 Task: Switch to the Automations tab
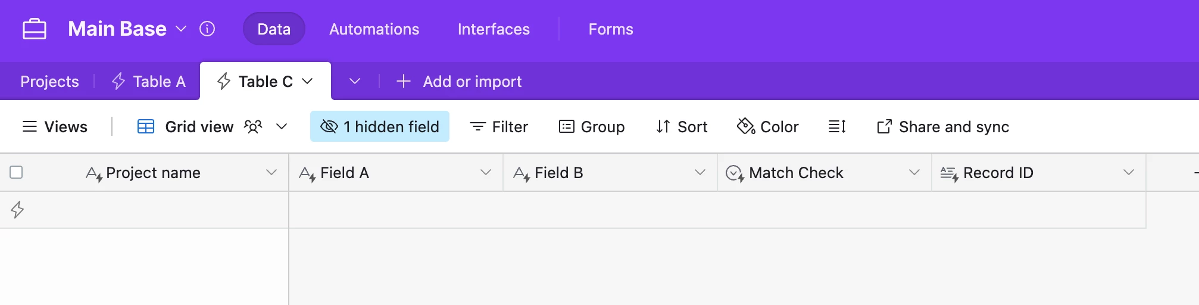374,29
